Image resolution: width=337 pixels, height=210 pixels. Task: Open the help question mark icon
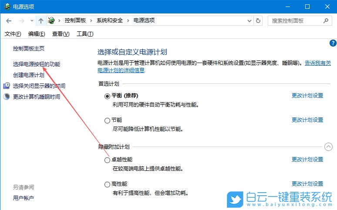333,43
